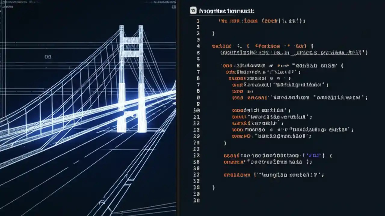Open the editor title bar menu area
Image resolution: width=385 pixels, height=216 pixels.
coord(271,11)
